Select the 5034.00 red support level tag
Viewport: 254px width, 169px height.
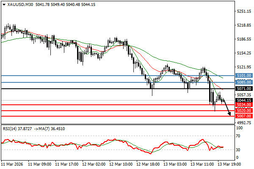[244, 104]
